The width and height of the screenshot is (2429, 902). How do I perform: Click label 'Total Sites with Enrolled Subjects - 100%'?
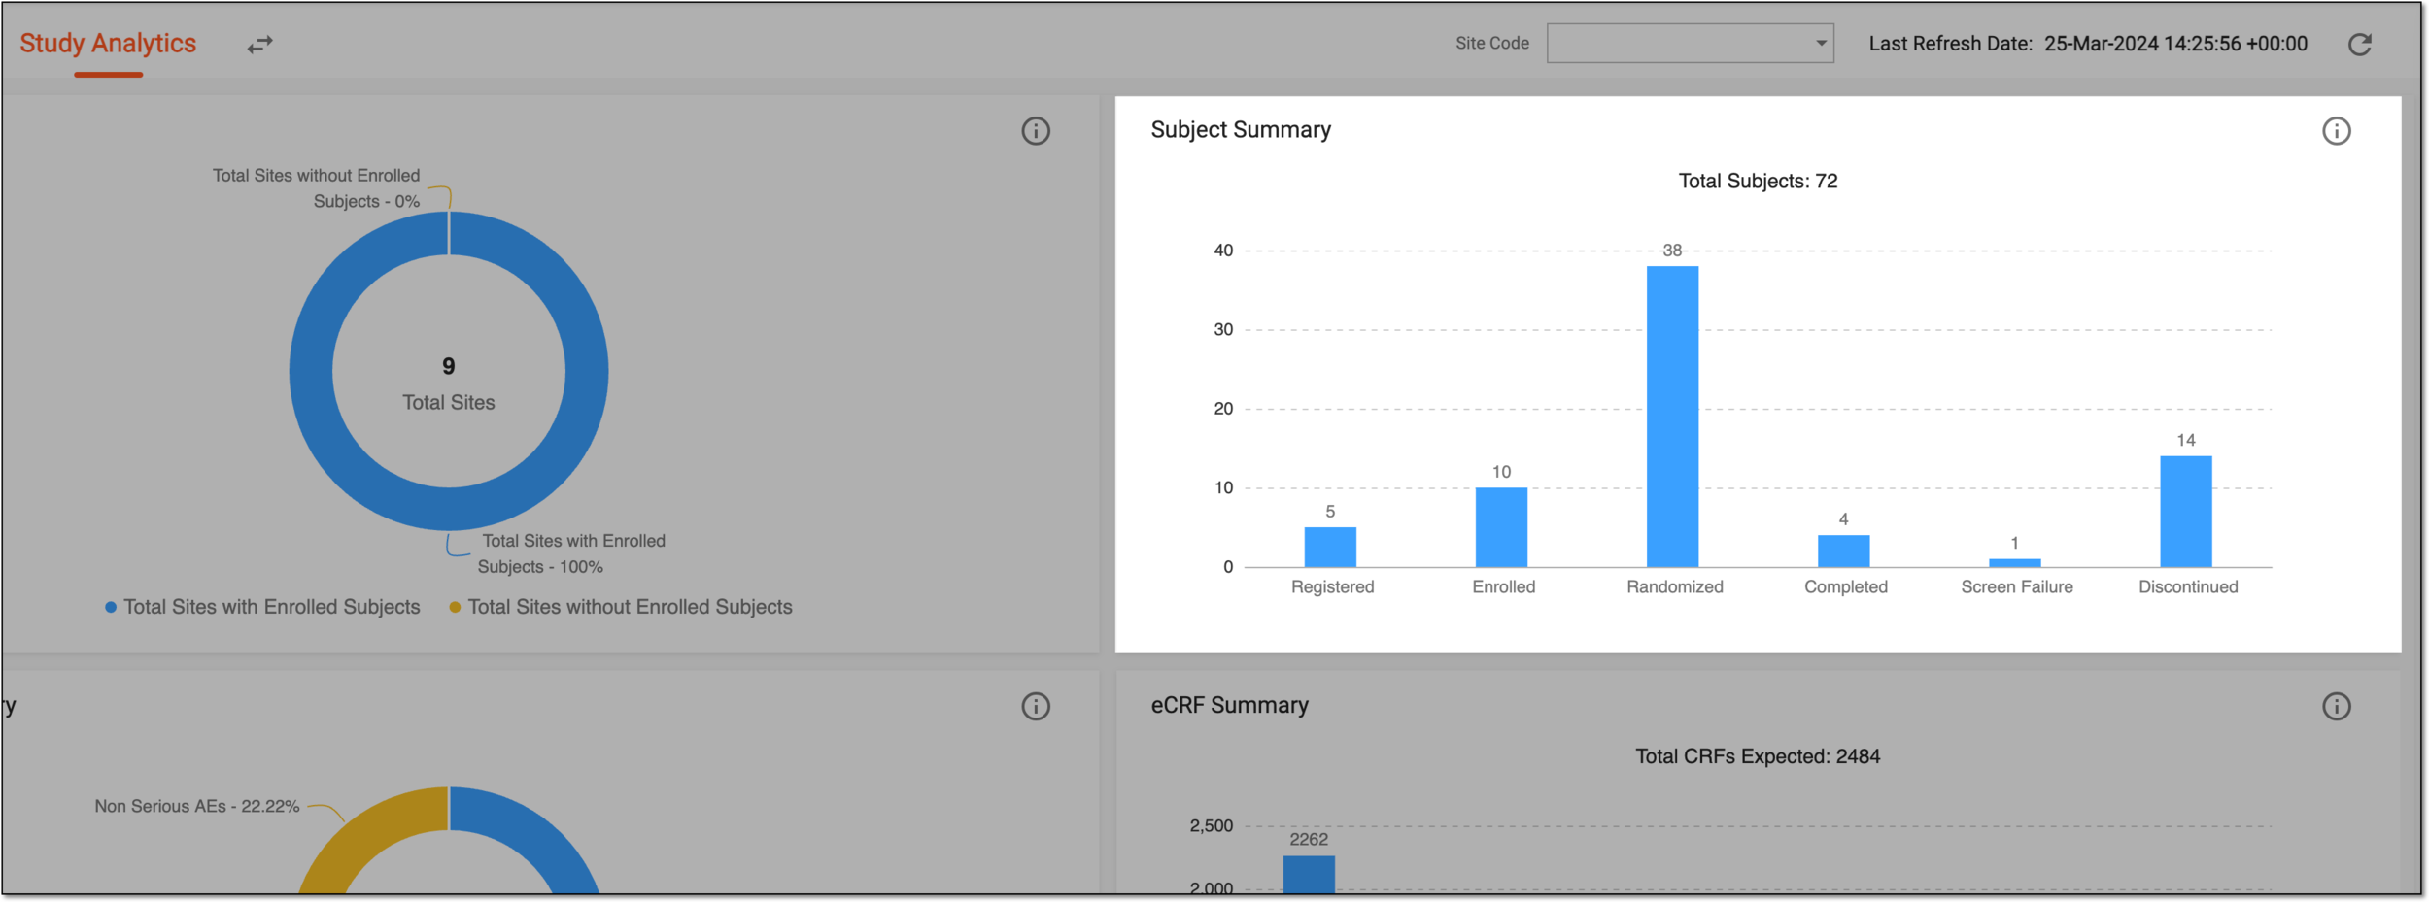pos(571,553)
